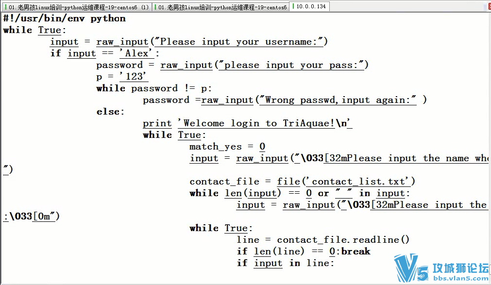Click the scrollbar at the right edge
The width and height of the screenshot is (491, 285).
pos(489,146)
